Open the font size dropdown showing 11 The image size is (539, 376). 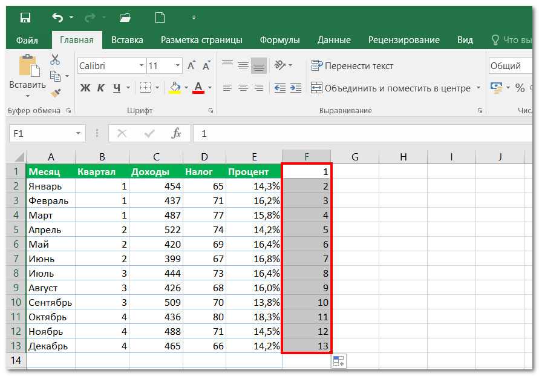coord(178,65)
